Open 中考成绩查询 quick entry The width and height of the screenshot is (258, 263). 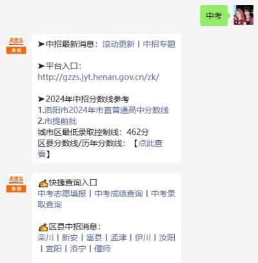119,193
